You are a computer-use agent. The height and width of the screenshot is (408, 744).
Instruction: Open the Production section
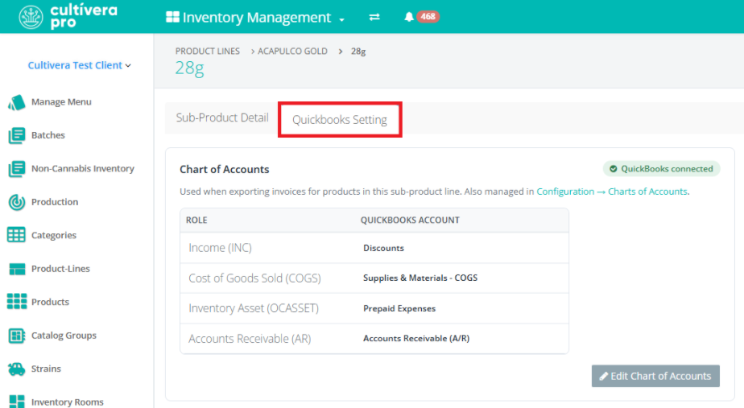click(55, 202)
